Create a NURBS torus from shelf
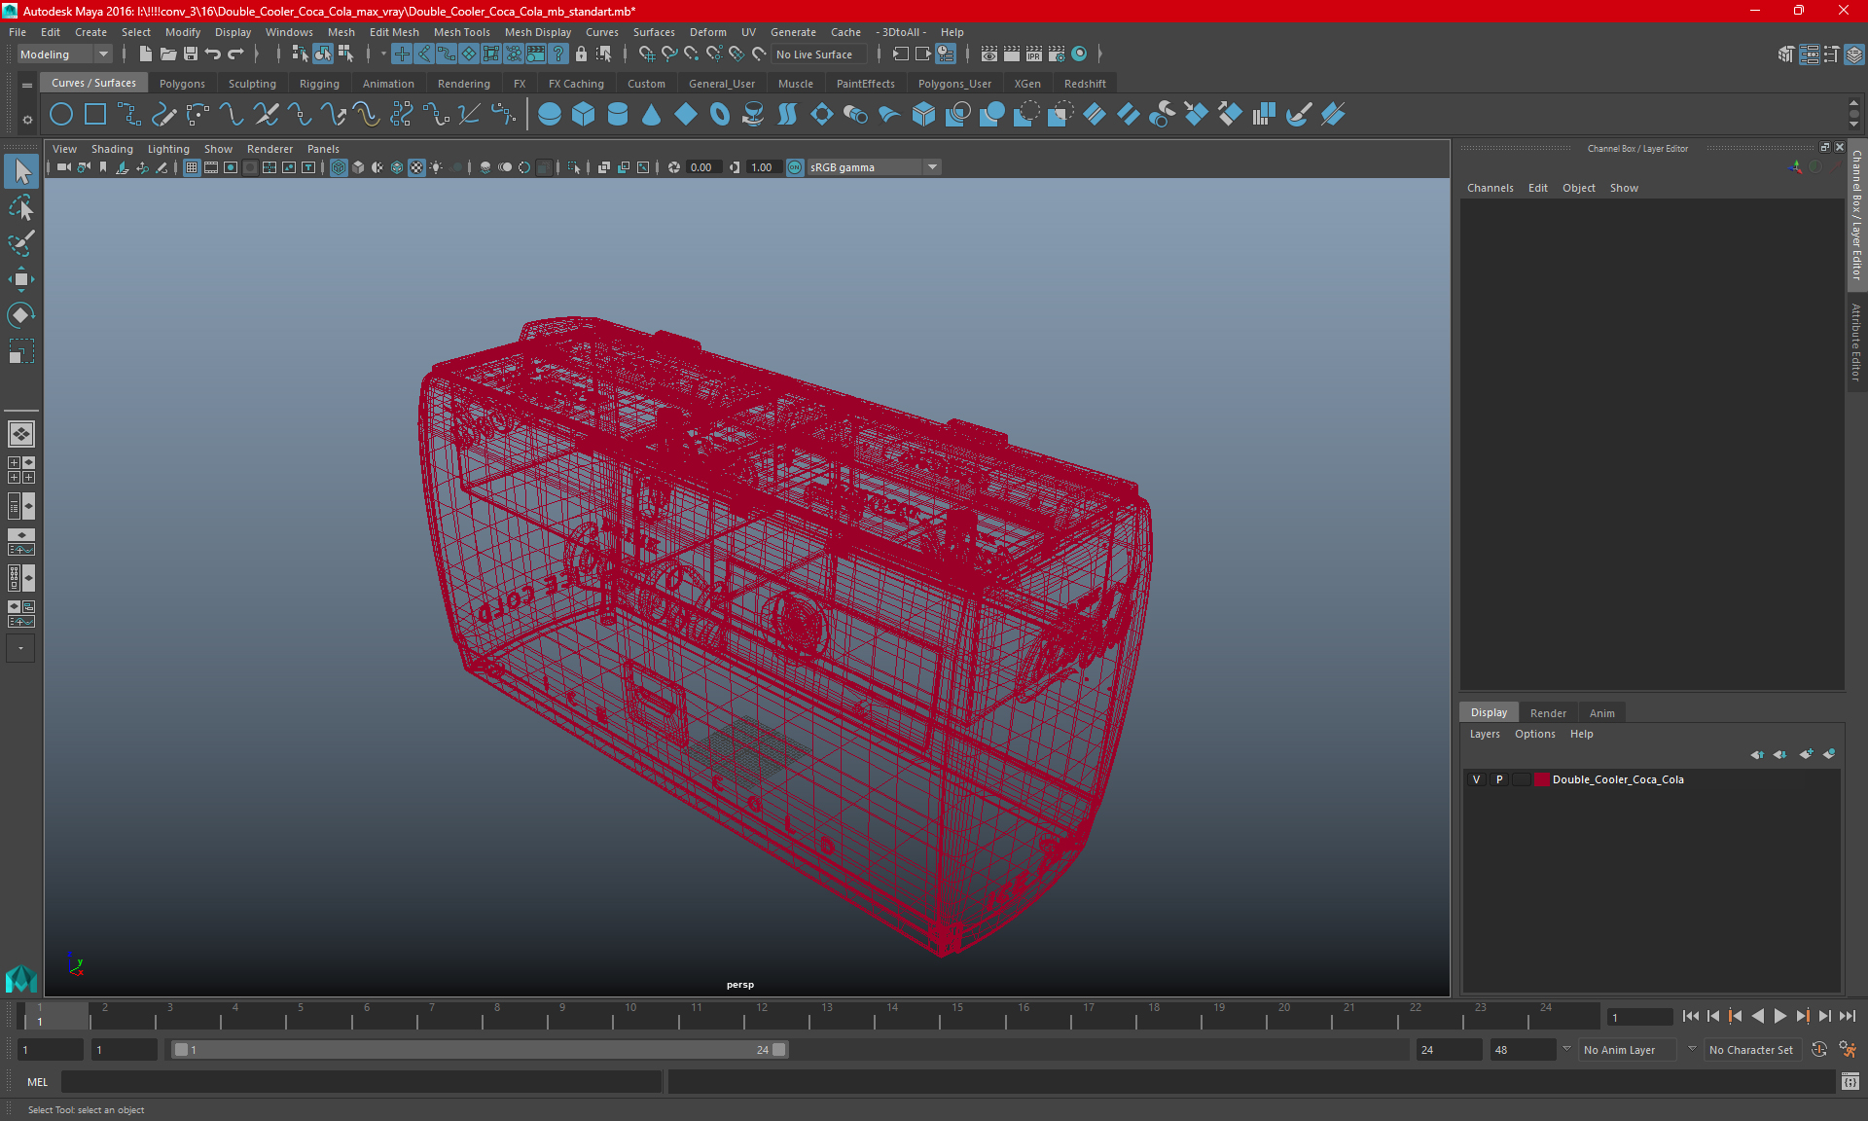 coord(720,115)
